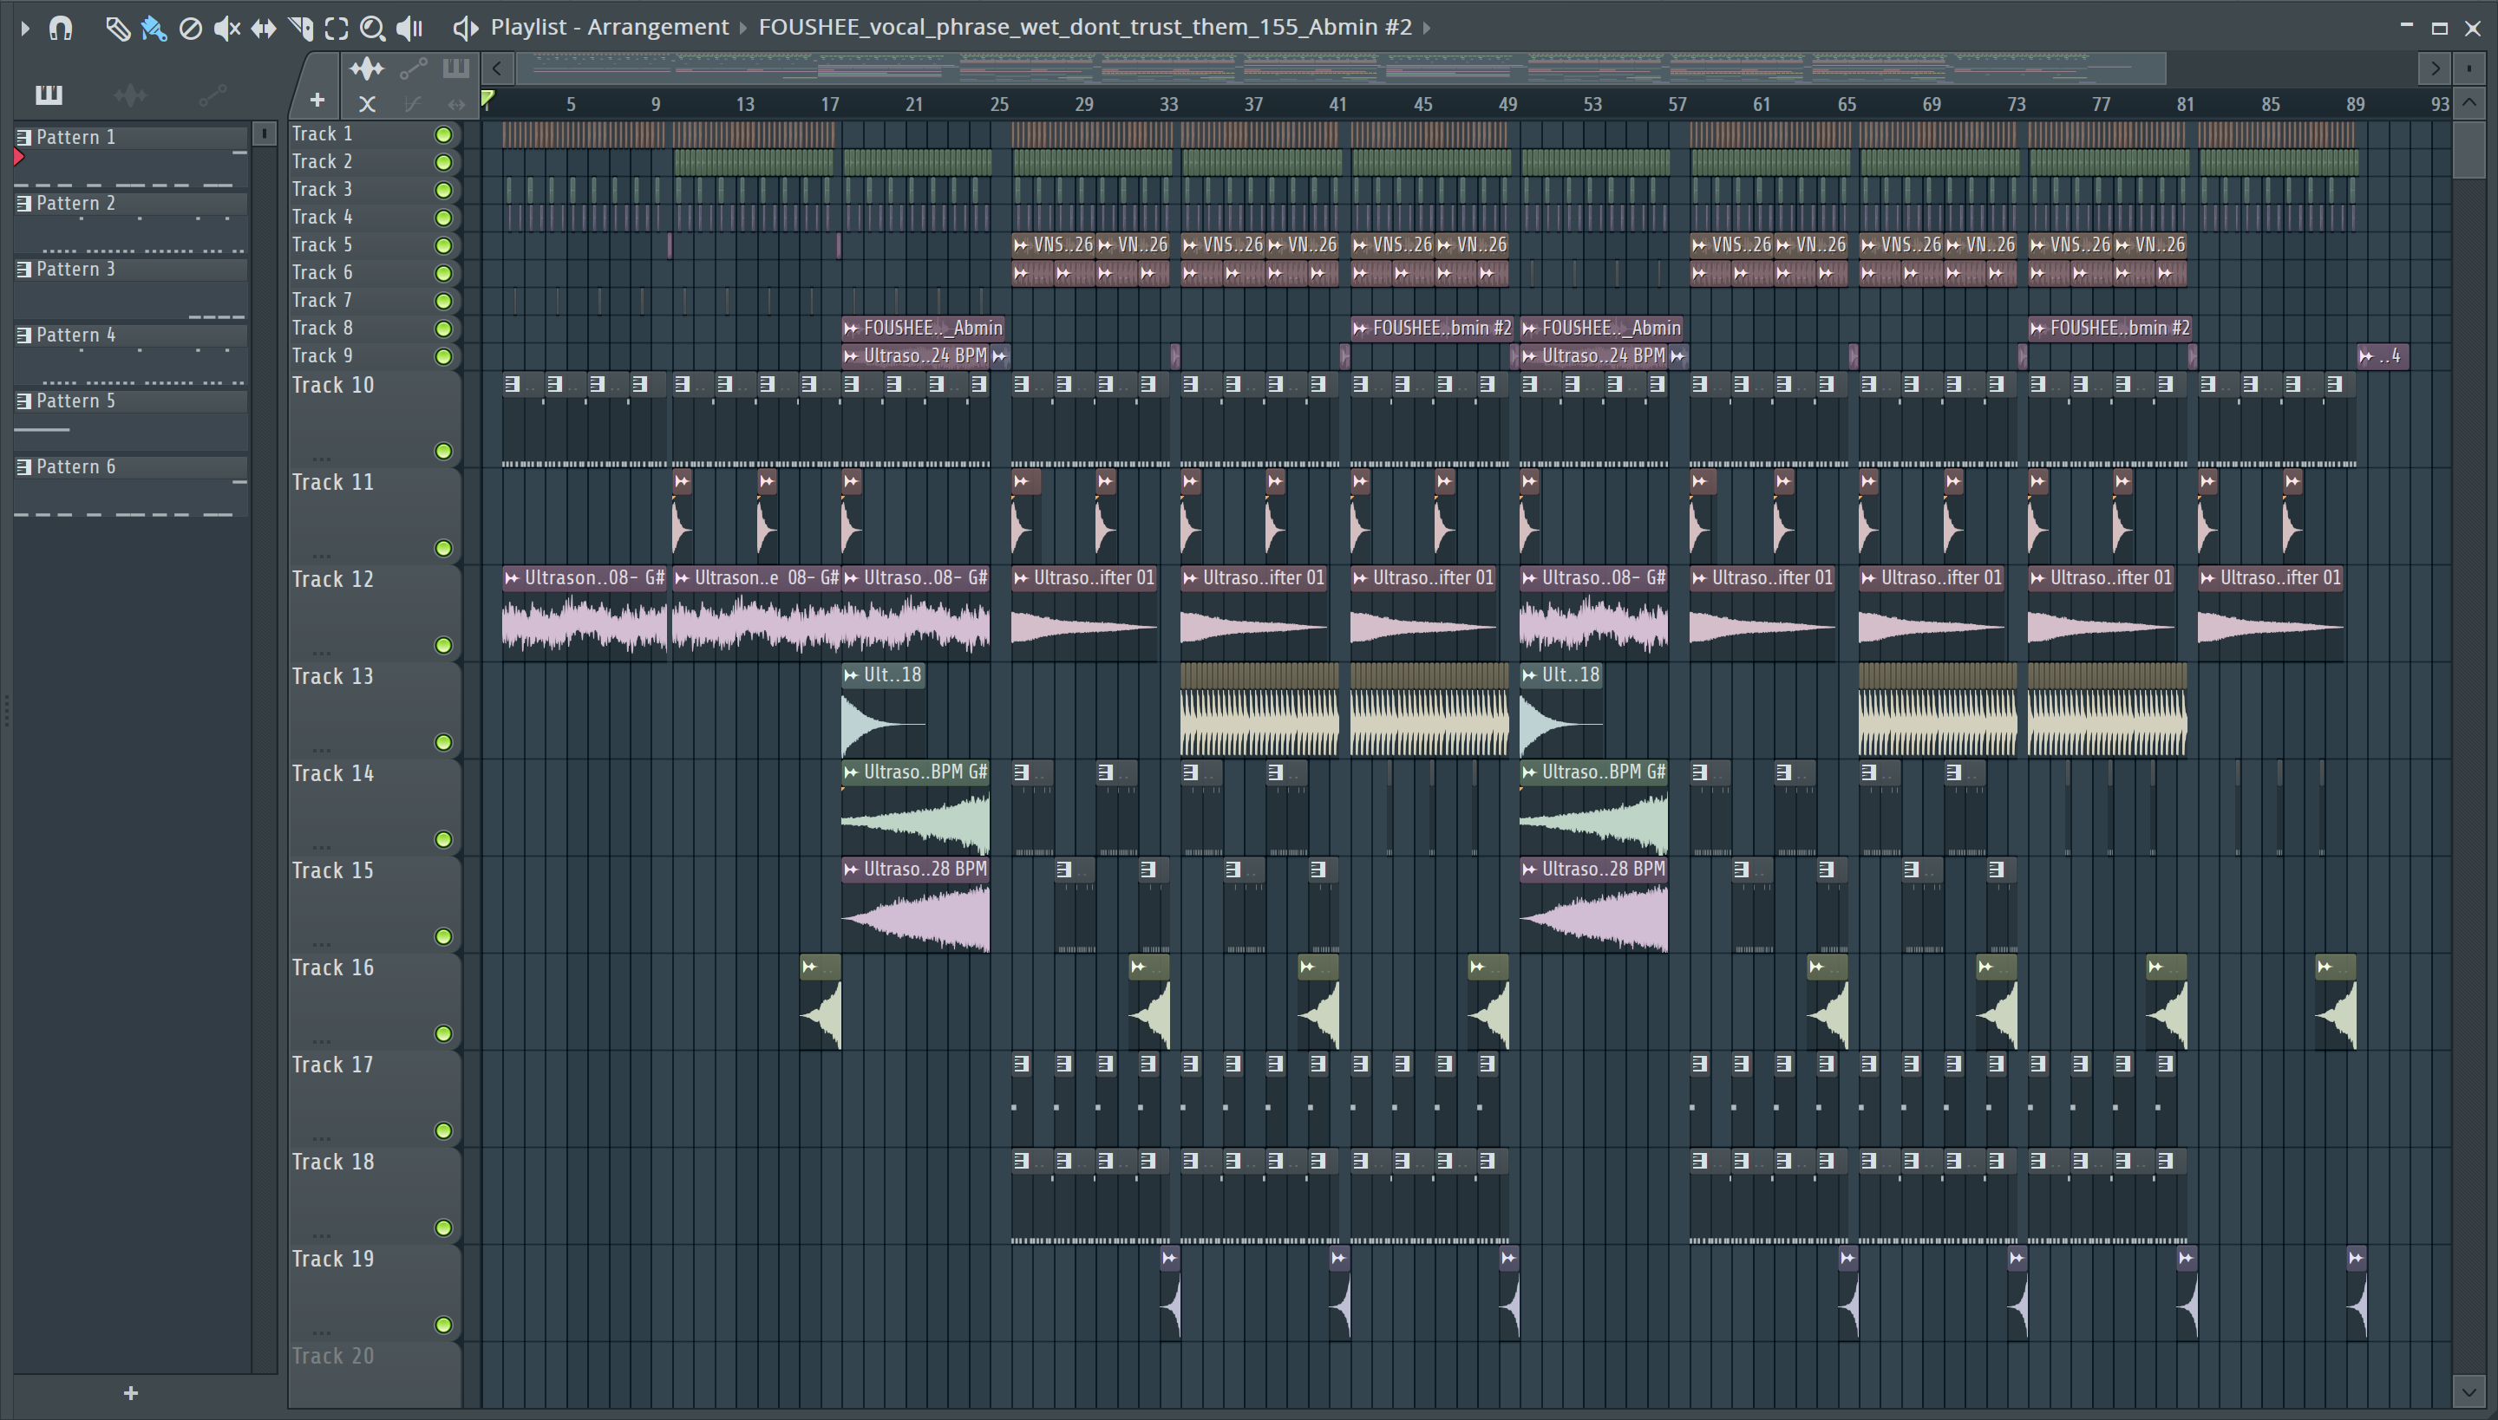This screenshot has height=1420, width=2498.
Task: Select the Track 17 header
Action: click(374, 1099)
